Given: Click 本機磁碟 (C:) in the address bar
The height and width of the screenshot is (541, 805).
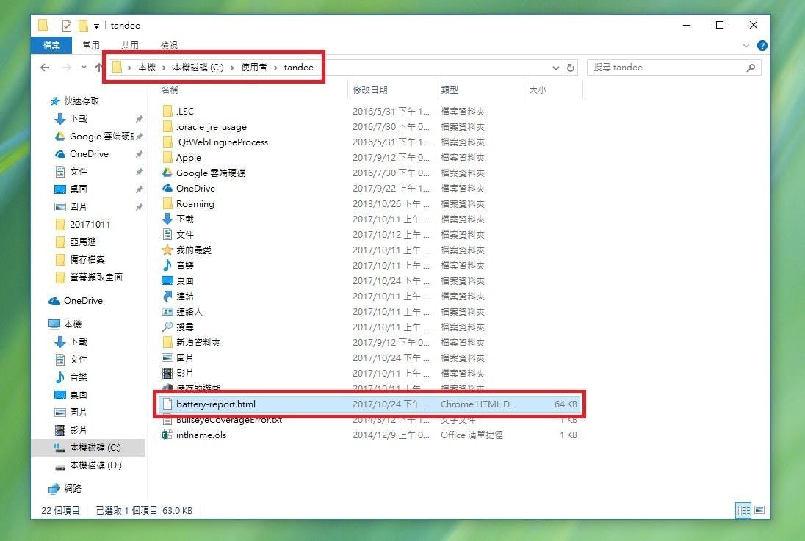Looking at the screenshot, I should pyautogui.click(x=198, y=68).
